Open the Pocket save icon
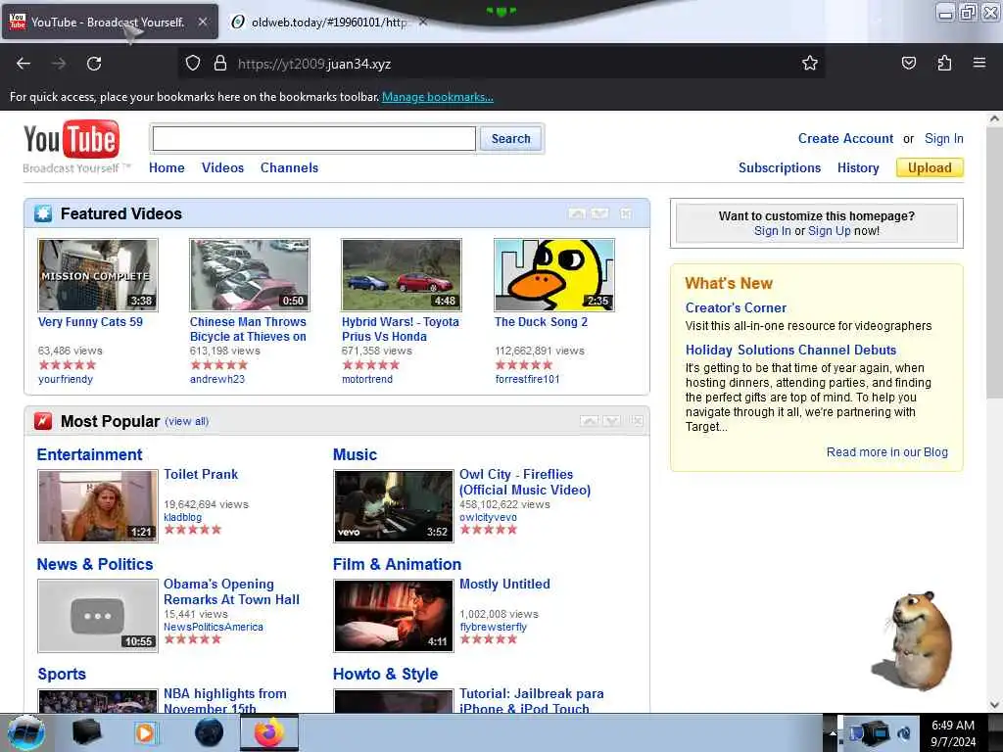The height and width of the screenshot is (752, 1003). [908, 63]
